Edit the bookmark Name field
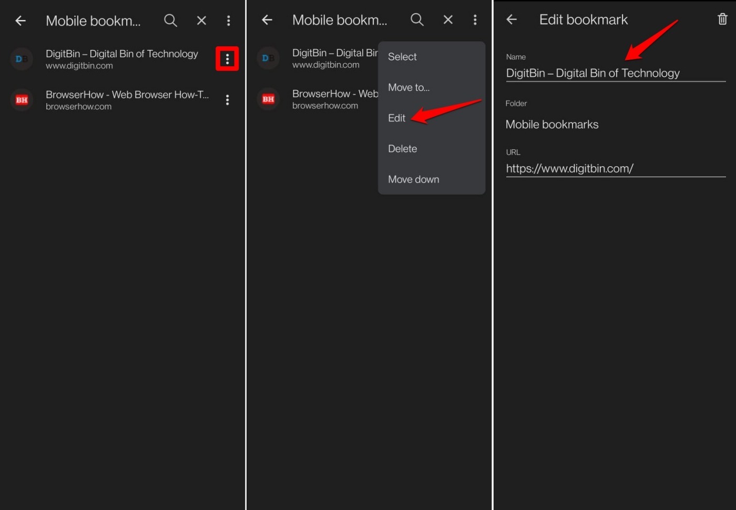Screen dimensions: 736x510 (616, 73)
